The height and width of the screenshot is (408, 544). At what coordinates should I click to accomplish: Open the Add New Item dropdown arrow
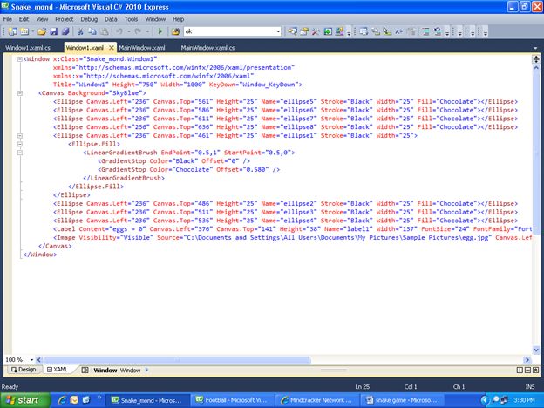(32, 31)
